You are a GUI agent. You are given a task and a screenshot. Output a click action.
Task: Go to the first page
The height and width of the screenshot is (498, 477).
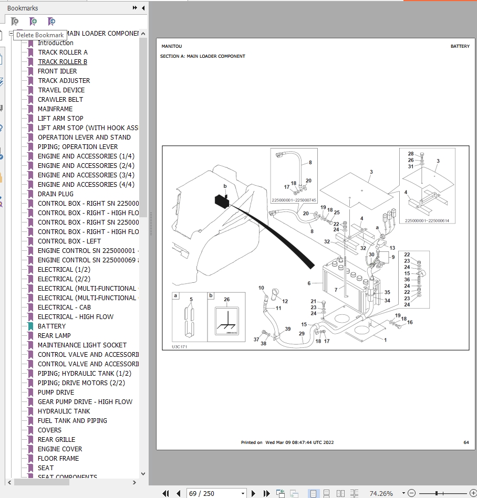[166, 493]
